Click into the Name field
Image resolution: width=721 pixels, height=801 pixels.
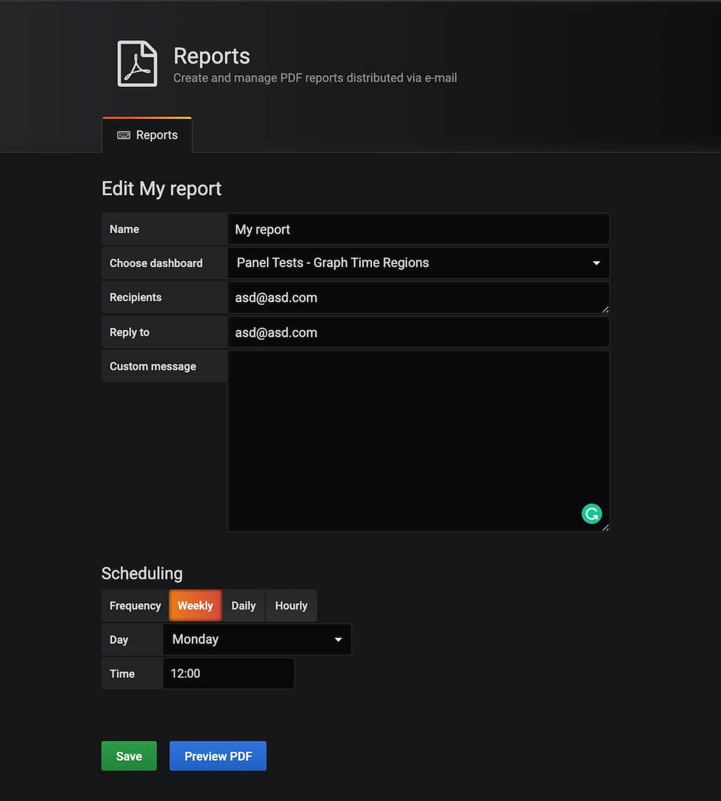(418, 230)
